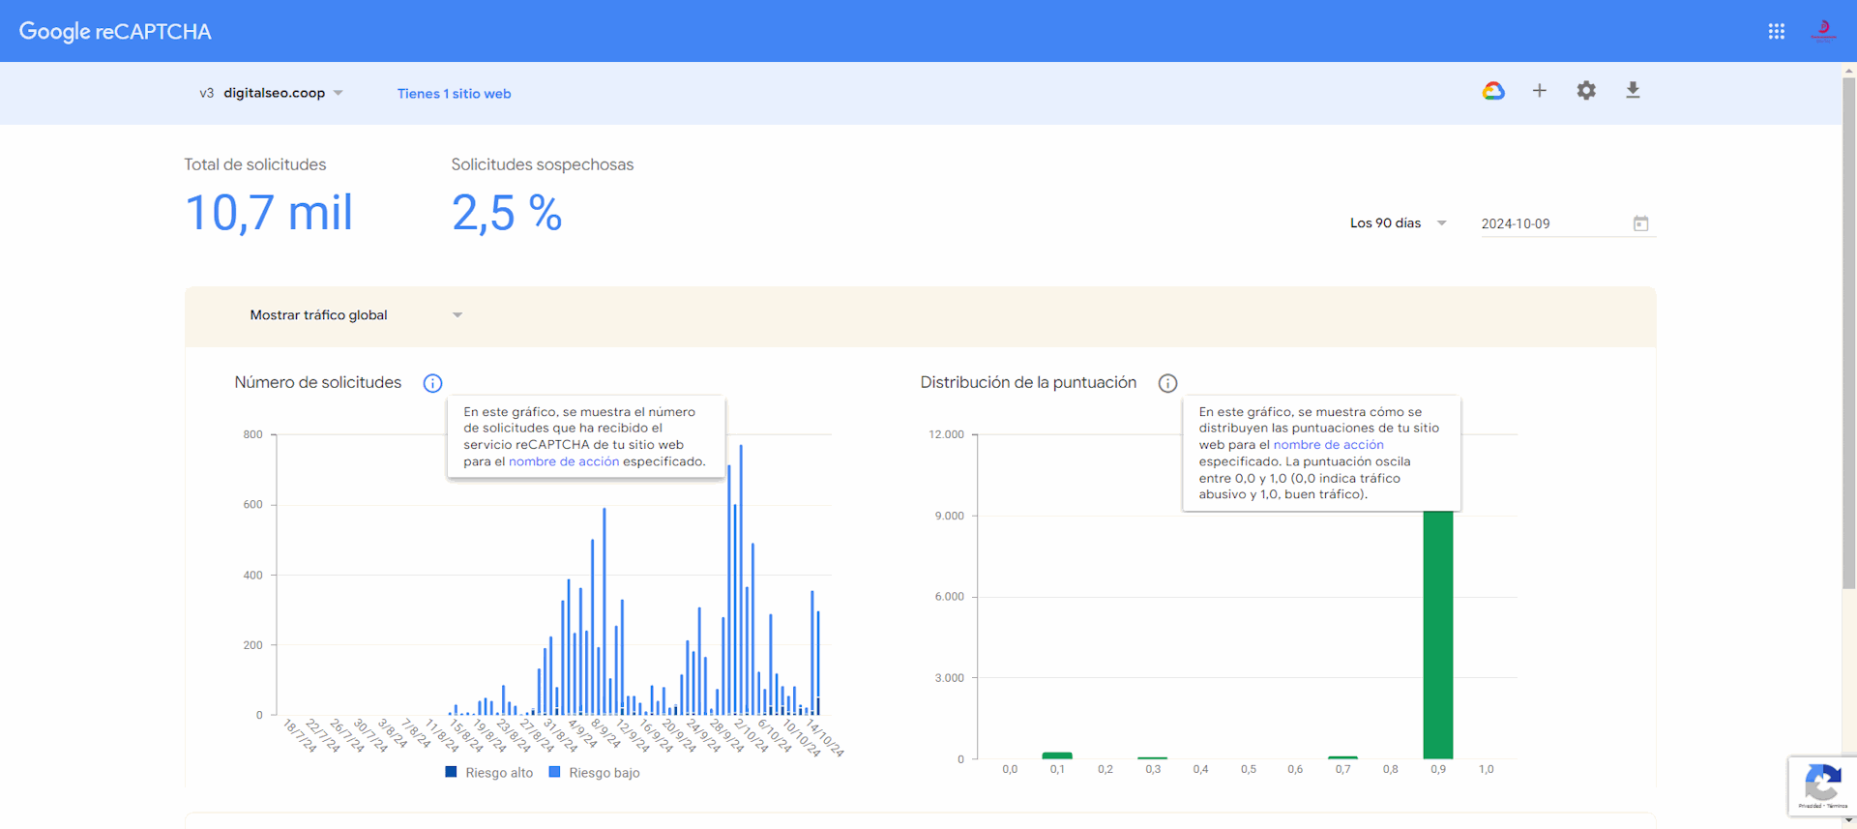Click the 2024-10-09 date field
1857x829 pixels.
1553,223
